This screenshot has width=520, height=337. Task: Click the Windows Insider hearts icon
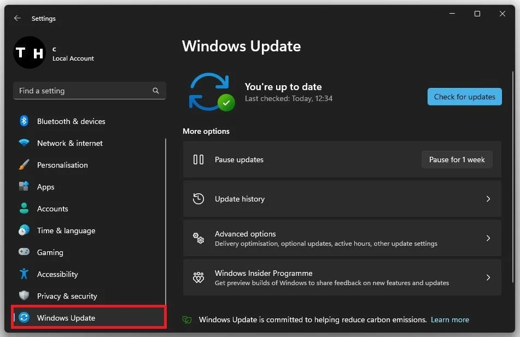[198, 277]
